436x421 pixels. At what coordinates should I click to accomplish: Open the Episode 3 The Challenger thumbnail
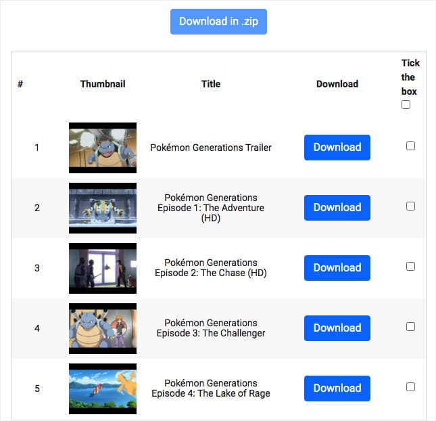coord(103,328)
